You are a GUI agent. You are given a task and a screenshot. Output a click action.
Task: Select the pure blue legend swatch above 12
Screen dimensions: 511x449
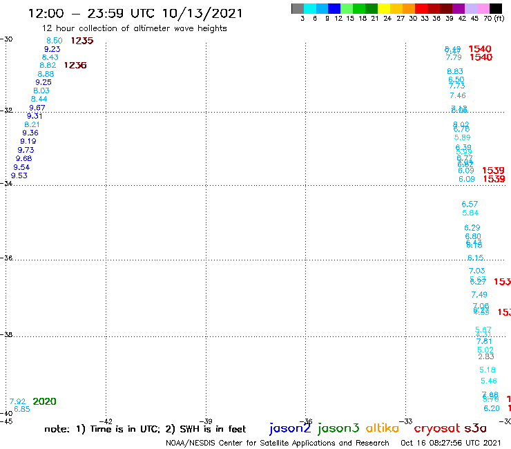[334, 8]
